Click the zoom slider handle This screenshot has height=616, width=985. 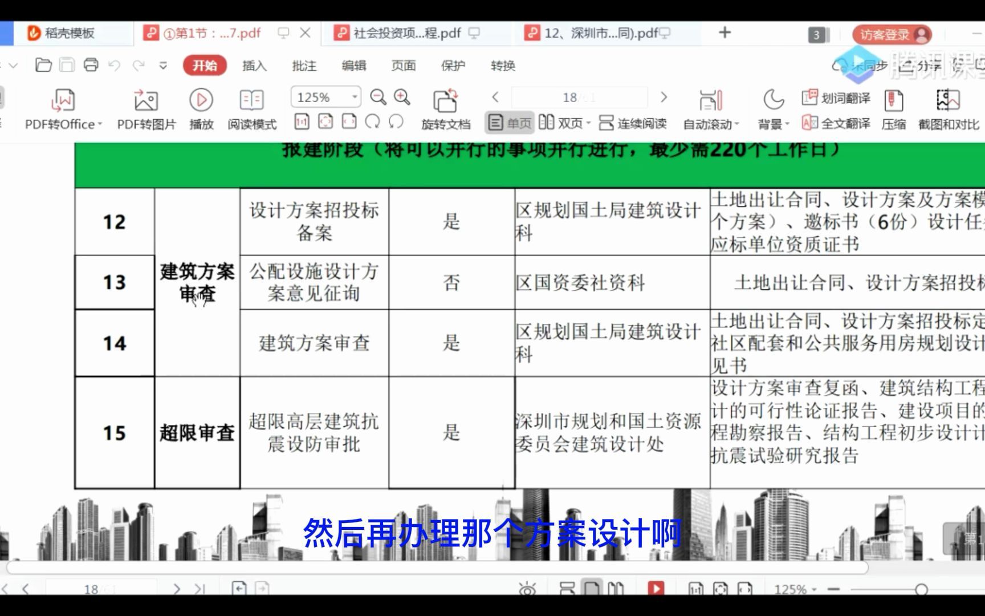point(921,590)
